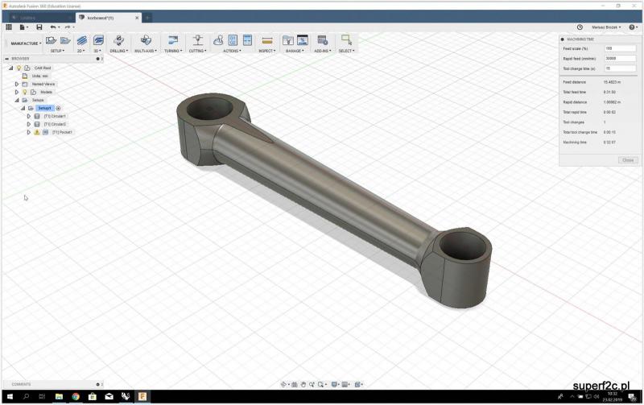The width and height of the screenshot is (644, 405).
Task: Click the Save icon in the top toolbar
Action: (x=39, y=27)
